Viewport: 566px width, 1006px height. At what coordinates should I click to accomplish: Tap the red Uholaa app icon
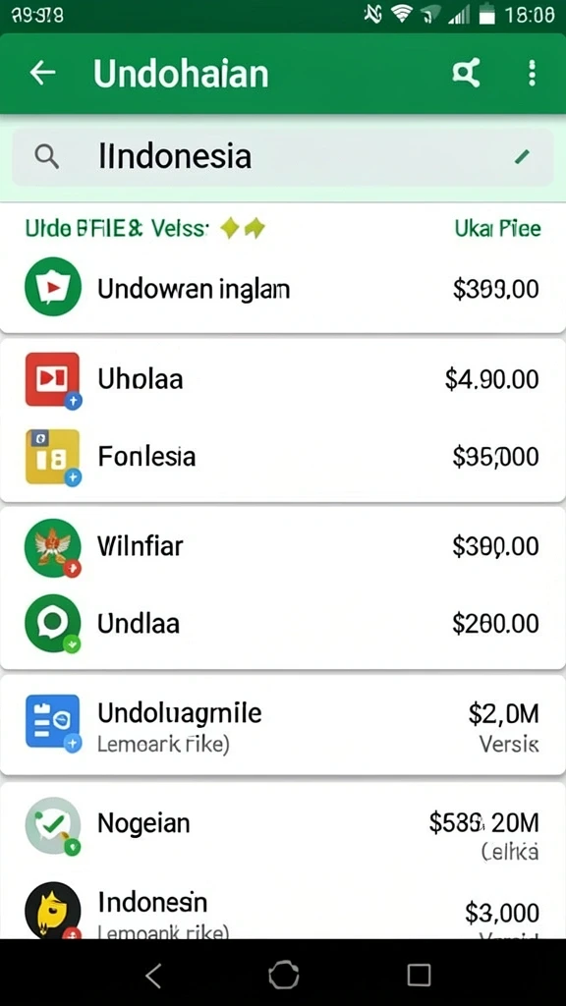click(53, 379)
